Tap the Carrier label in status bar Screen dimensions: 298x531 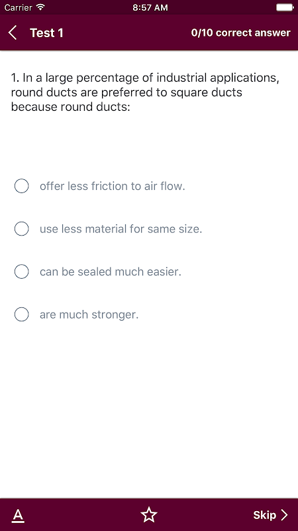tap(19, 7)
